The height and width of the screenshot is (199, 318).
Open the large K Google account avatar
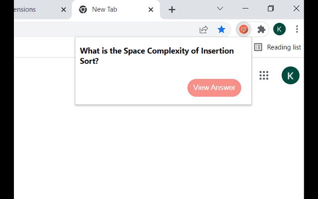(290, 75)
